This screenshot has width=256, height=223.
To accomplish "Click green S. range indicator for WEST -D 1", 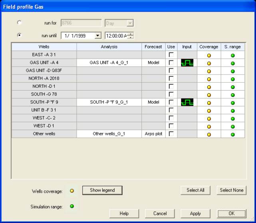I will click(x=233, y=126).
